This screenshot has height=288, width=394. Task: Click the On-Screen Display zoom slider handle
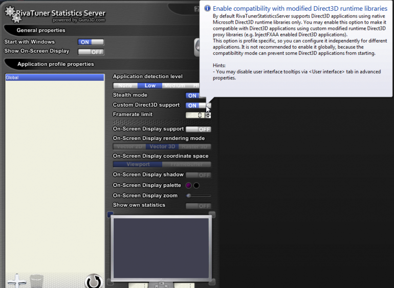click(x=189, y=195)
